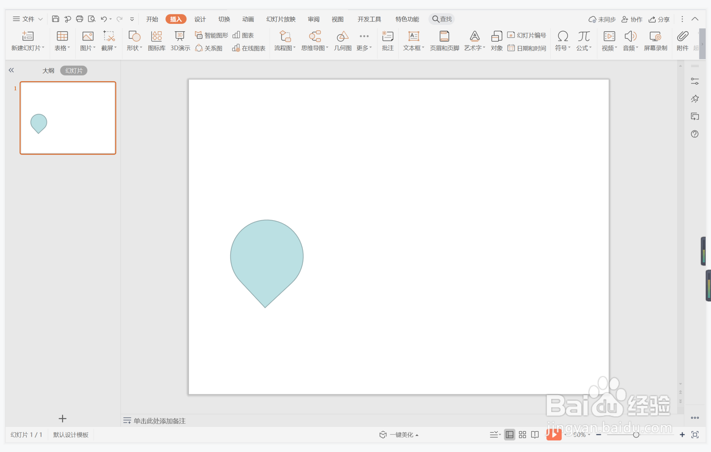Insert a 几何图 geometry figure
711x452 pixels.
pyautogui.click(x=342, y=41)
